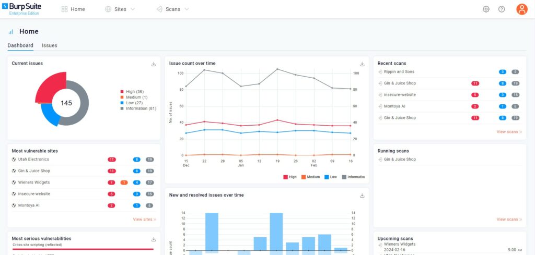Open settings gear icon
Viewport: 535px width, 255px height.
486,9
